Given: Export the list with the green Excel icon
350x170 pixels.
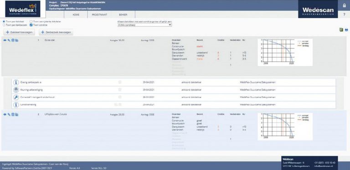Looking at the screenshot, I should point(341,30).
